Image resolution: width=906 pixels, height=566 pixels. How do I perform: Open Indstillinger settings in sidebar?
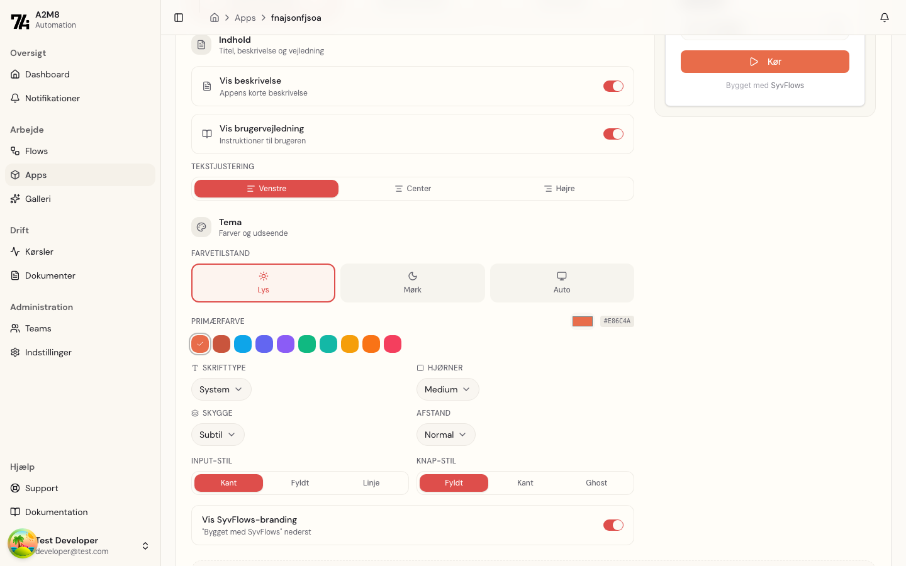[x=48, y=352]
